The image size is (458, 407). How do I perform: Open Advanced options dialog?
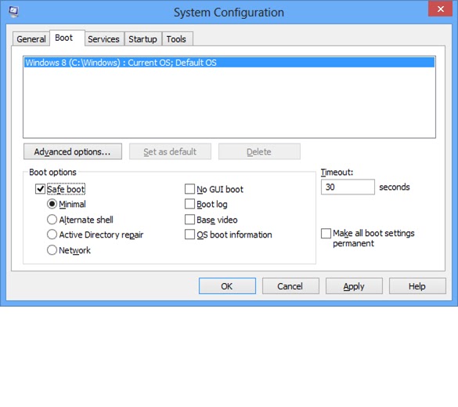tap(73, 151)
